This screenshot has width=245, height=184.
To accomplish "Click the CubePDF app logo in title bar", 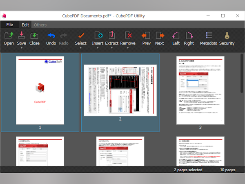I will tap(4, 16).
